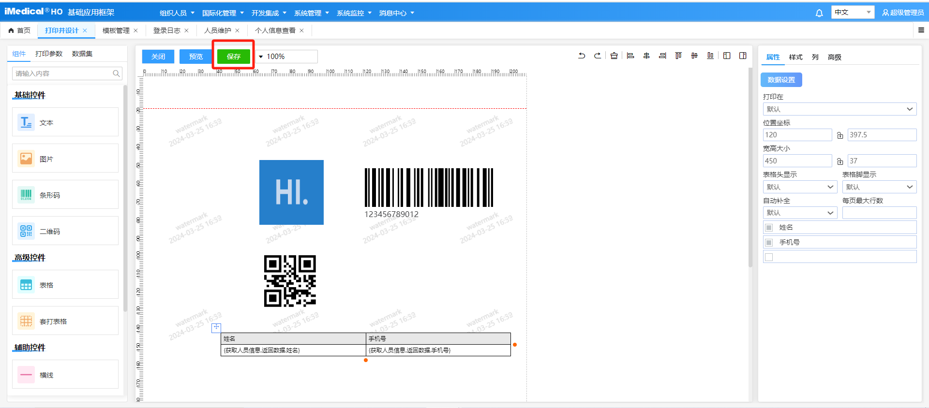
Task: Click the notification bell icon
Action: pos(819,13)
